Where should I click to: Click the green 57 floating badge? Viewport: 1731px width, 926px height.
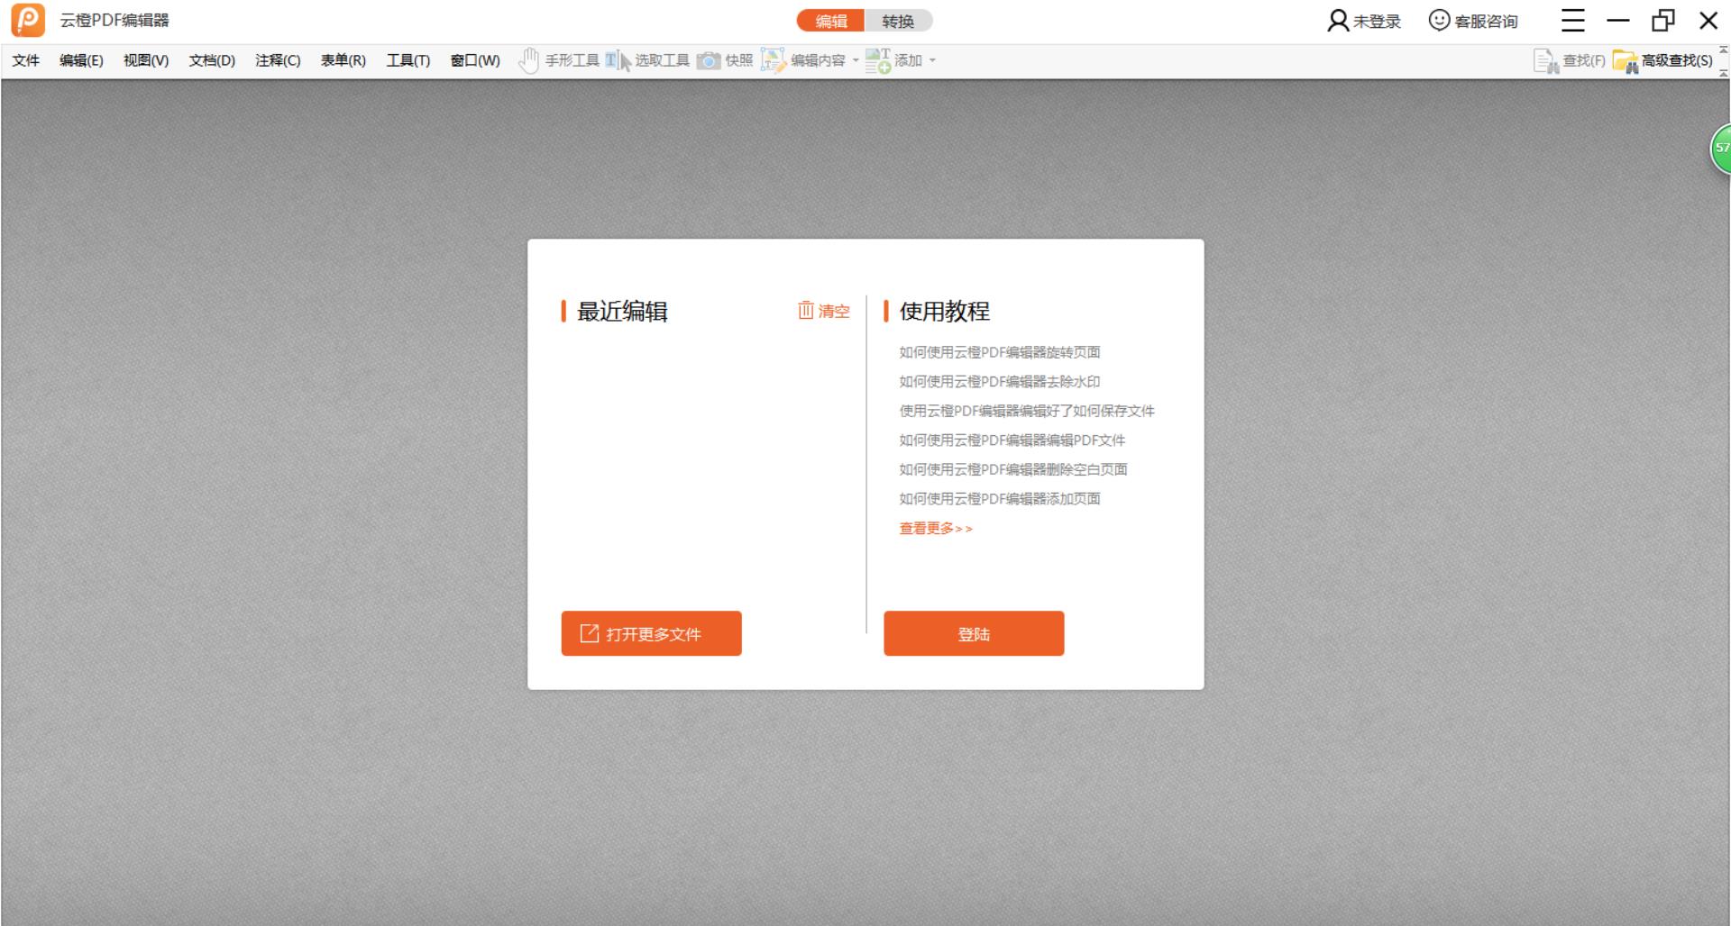1721,148
